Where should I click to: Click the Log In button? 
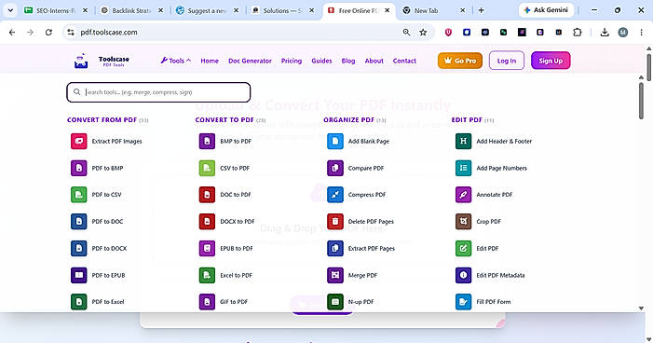507,61
